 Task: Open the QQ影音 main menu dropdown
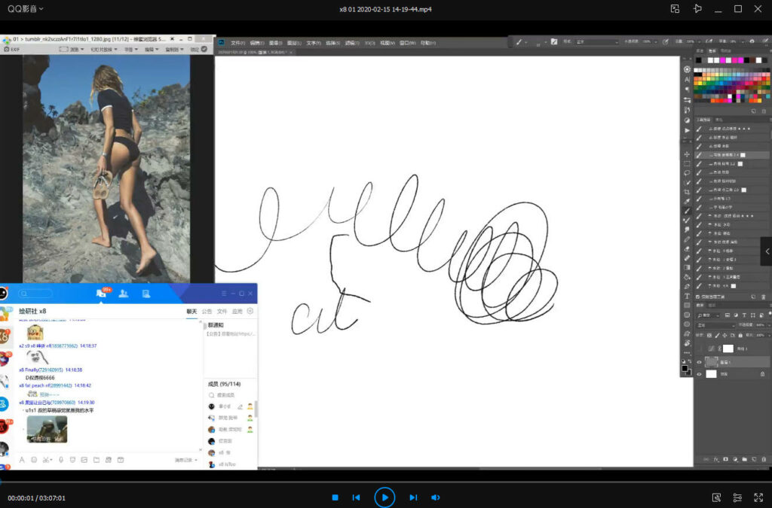(x=26, y=9)
